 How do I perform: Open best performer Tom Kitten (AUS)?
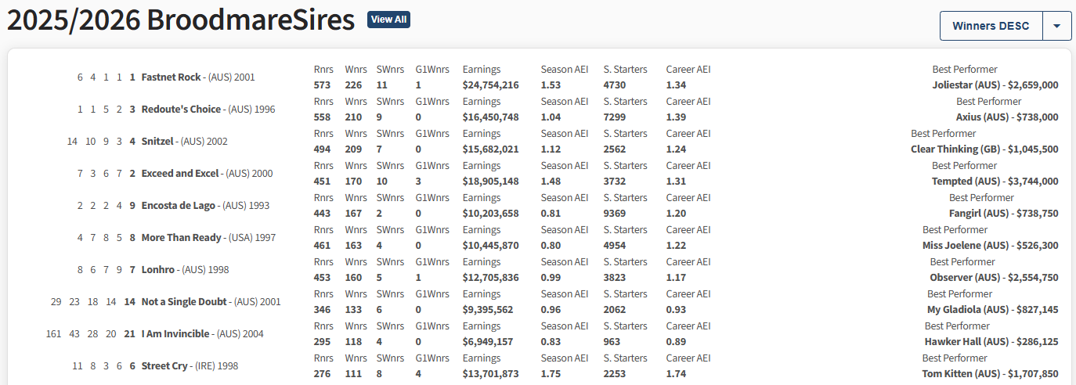coord(961,374)
